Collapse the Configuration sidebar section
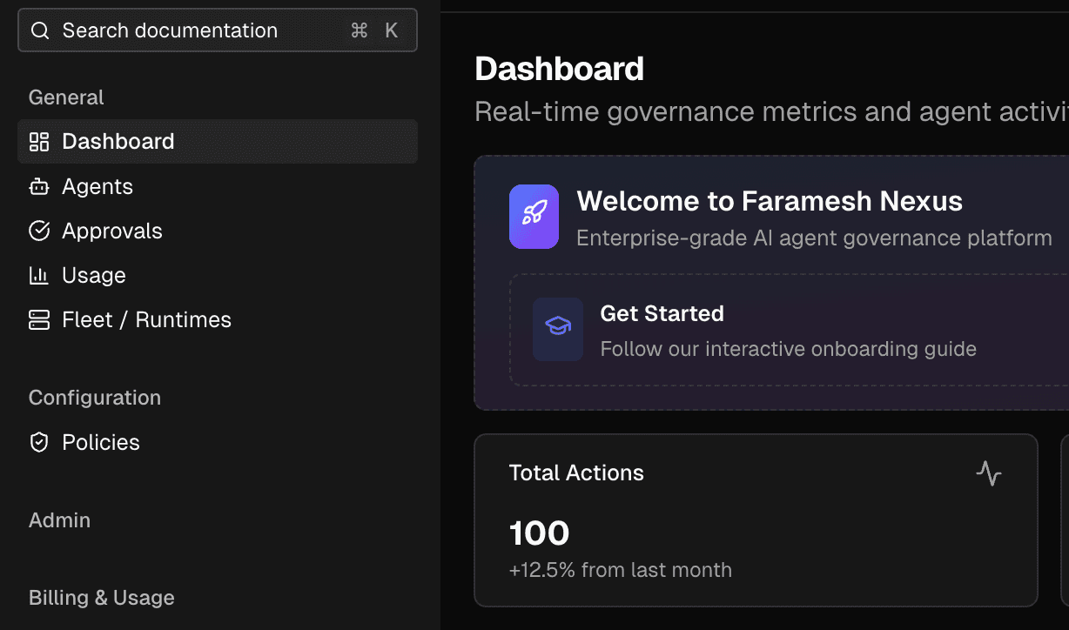Image resolution: width=1069 pixels, height=630 pixels. click(95, 398)
